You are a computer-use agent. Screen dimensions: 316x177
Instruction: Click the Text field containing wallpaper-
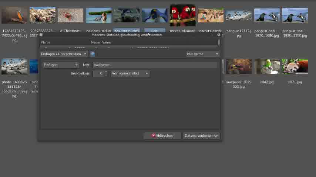tap(155, 65)
